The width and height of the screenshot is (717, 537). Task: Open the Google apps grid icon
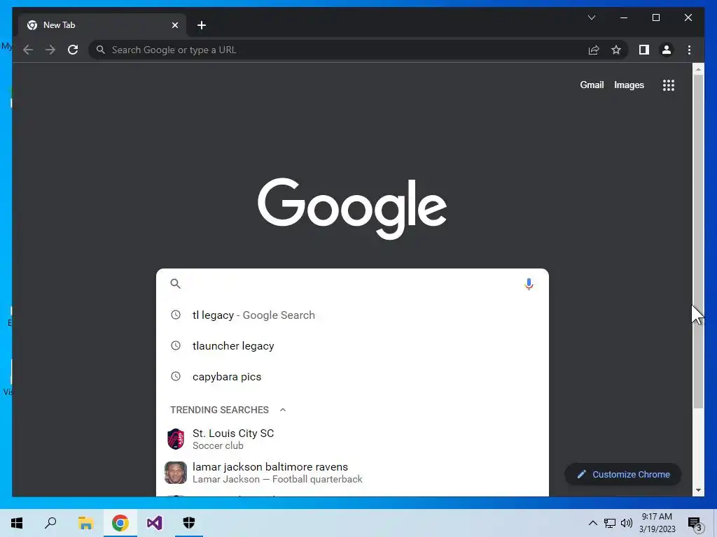coord(669,85)
